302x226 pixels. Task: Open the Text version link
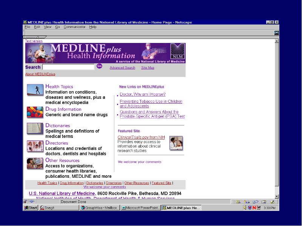click(x=34, y=41)
